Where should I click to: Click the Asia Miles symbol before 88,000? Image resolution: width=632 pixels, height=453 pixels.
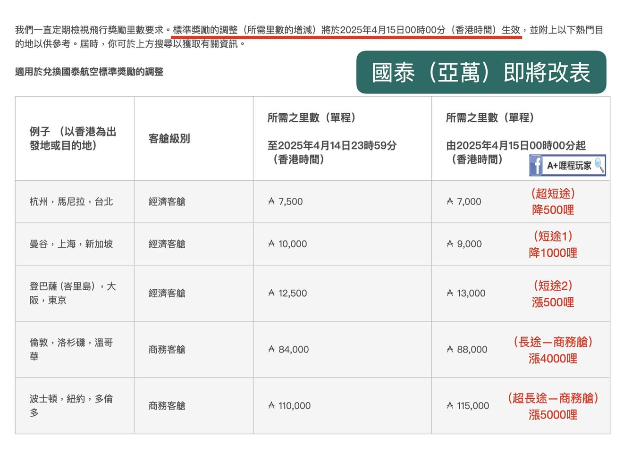point(450,349)
